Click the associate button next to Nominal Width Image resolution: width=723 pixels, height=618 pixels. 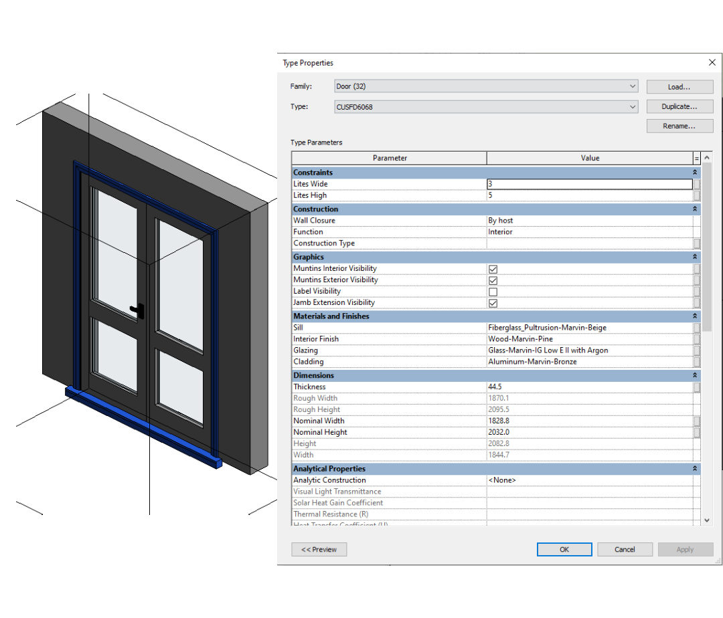click(x=697, y=421)
